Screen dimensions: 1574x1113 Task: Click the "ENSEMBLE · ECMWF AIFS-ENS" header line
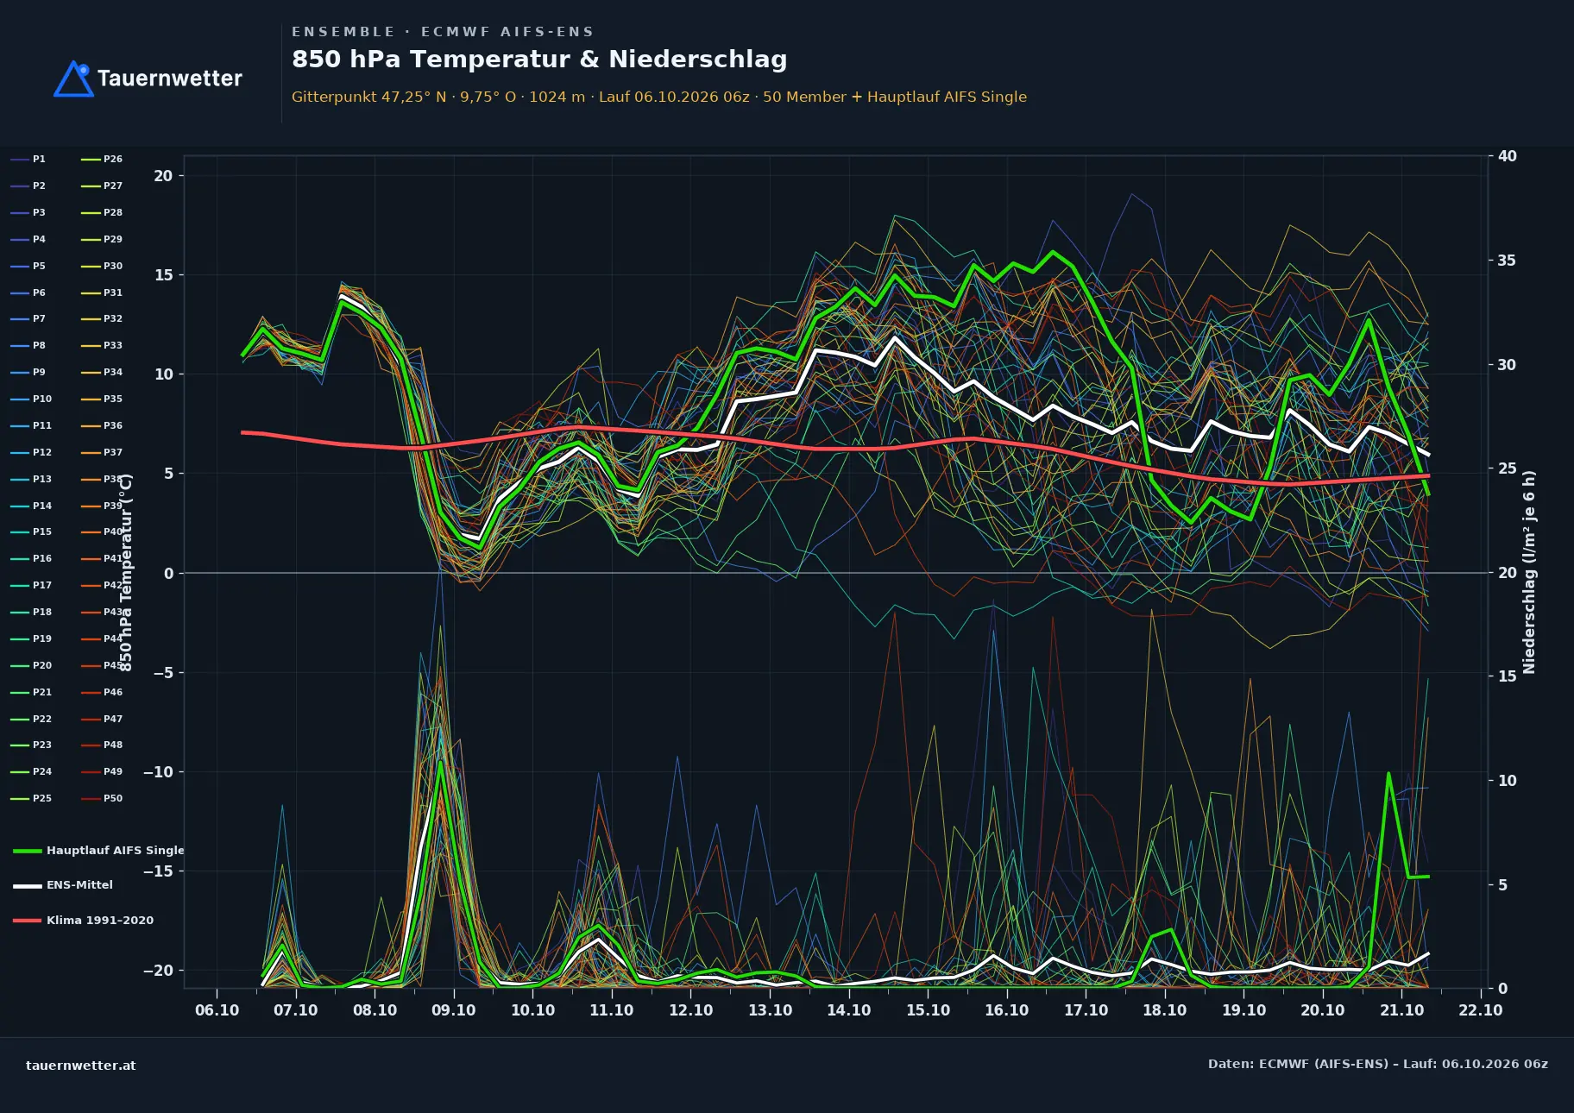tap(443, 32)
